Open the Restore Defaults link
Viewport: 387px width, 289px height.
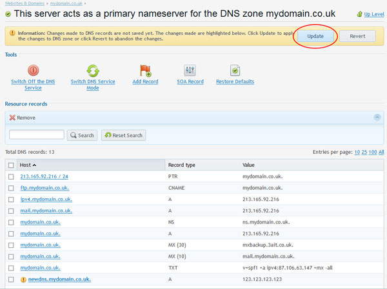coord(235,82)
